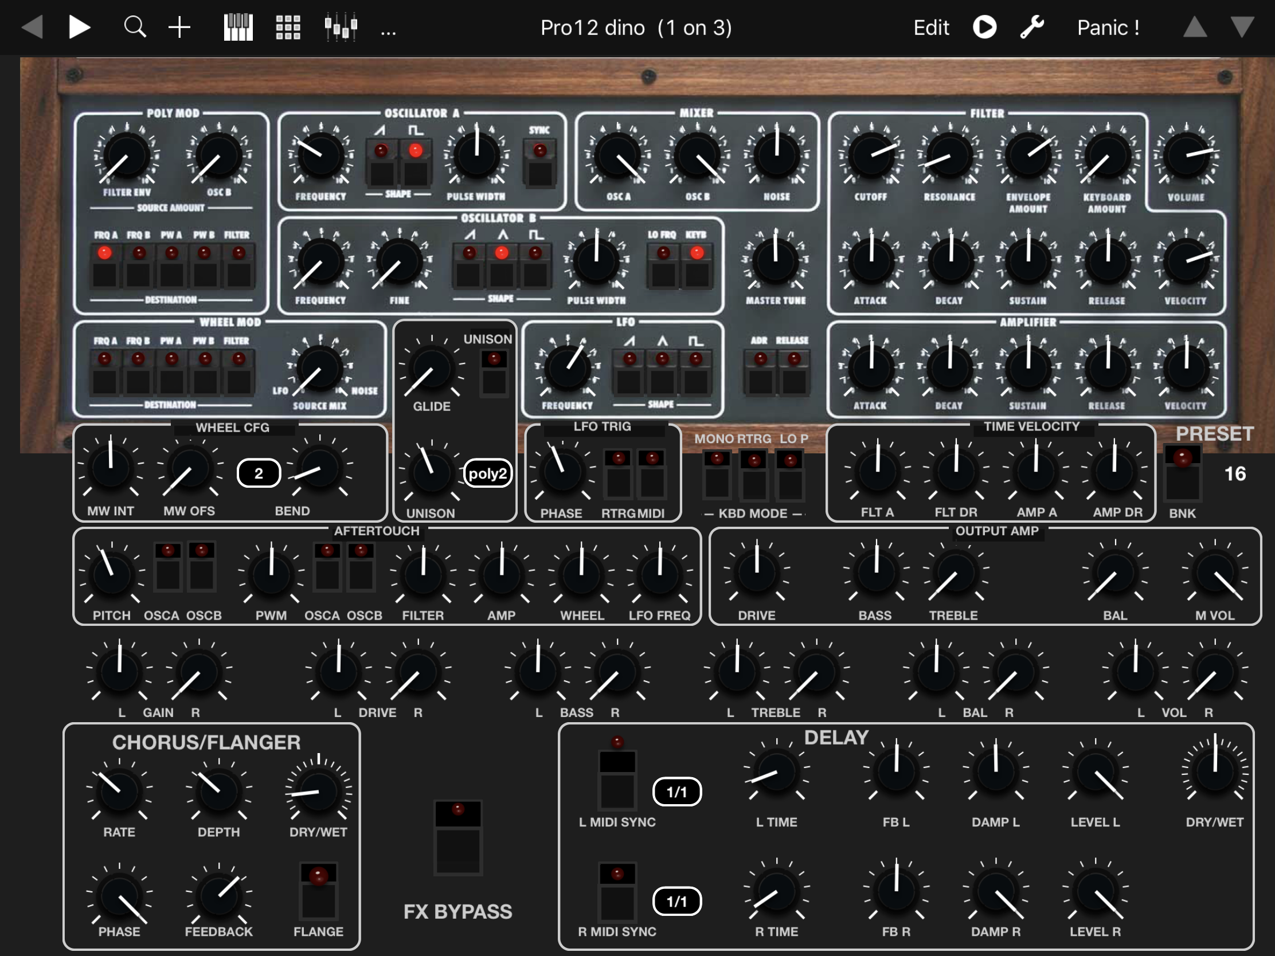Image resolution: width=1275 pixels, height=956 pixels.
Task: Adjust the Mixer NOISE knob
Action: point(776,154)
